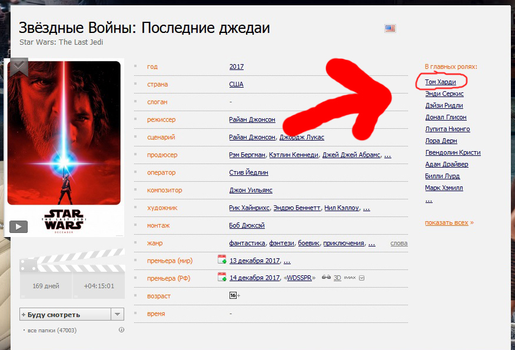The height and width of the screenshot is (350, 515).
Task: Open the 14 декабря 2017 premiere link
Action: pyautogui.click(x=254, y=278)
